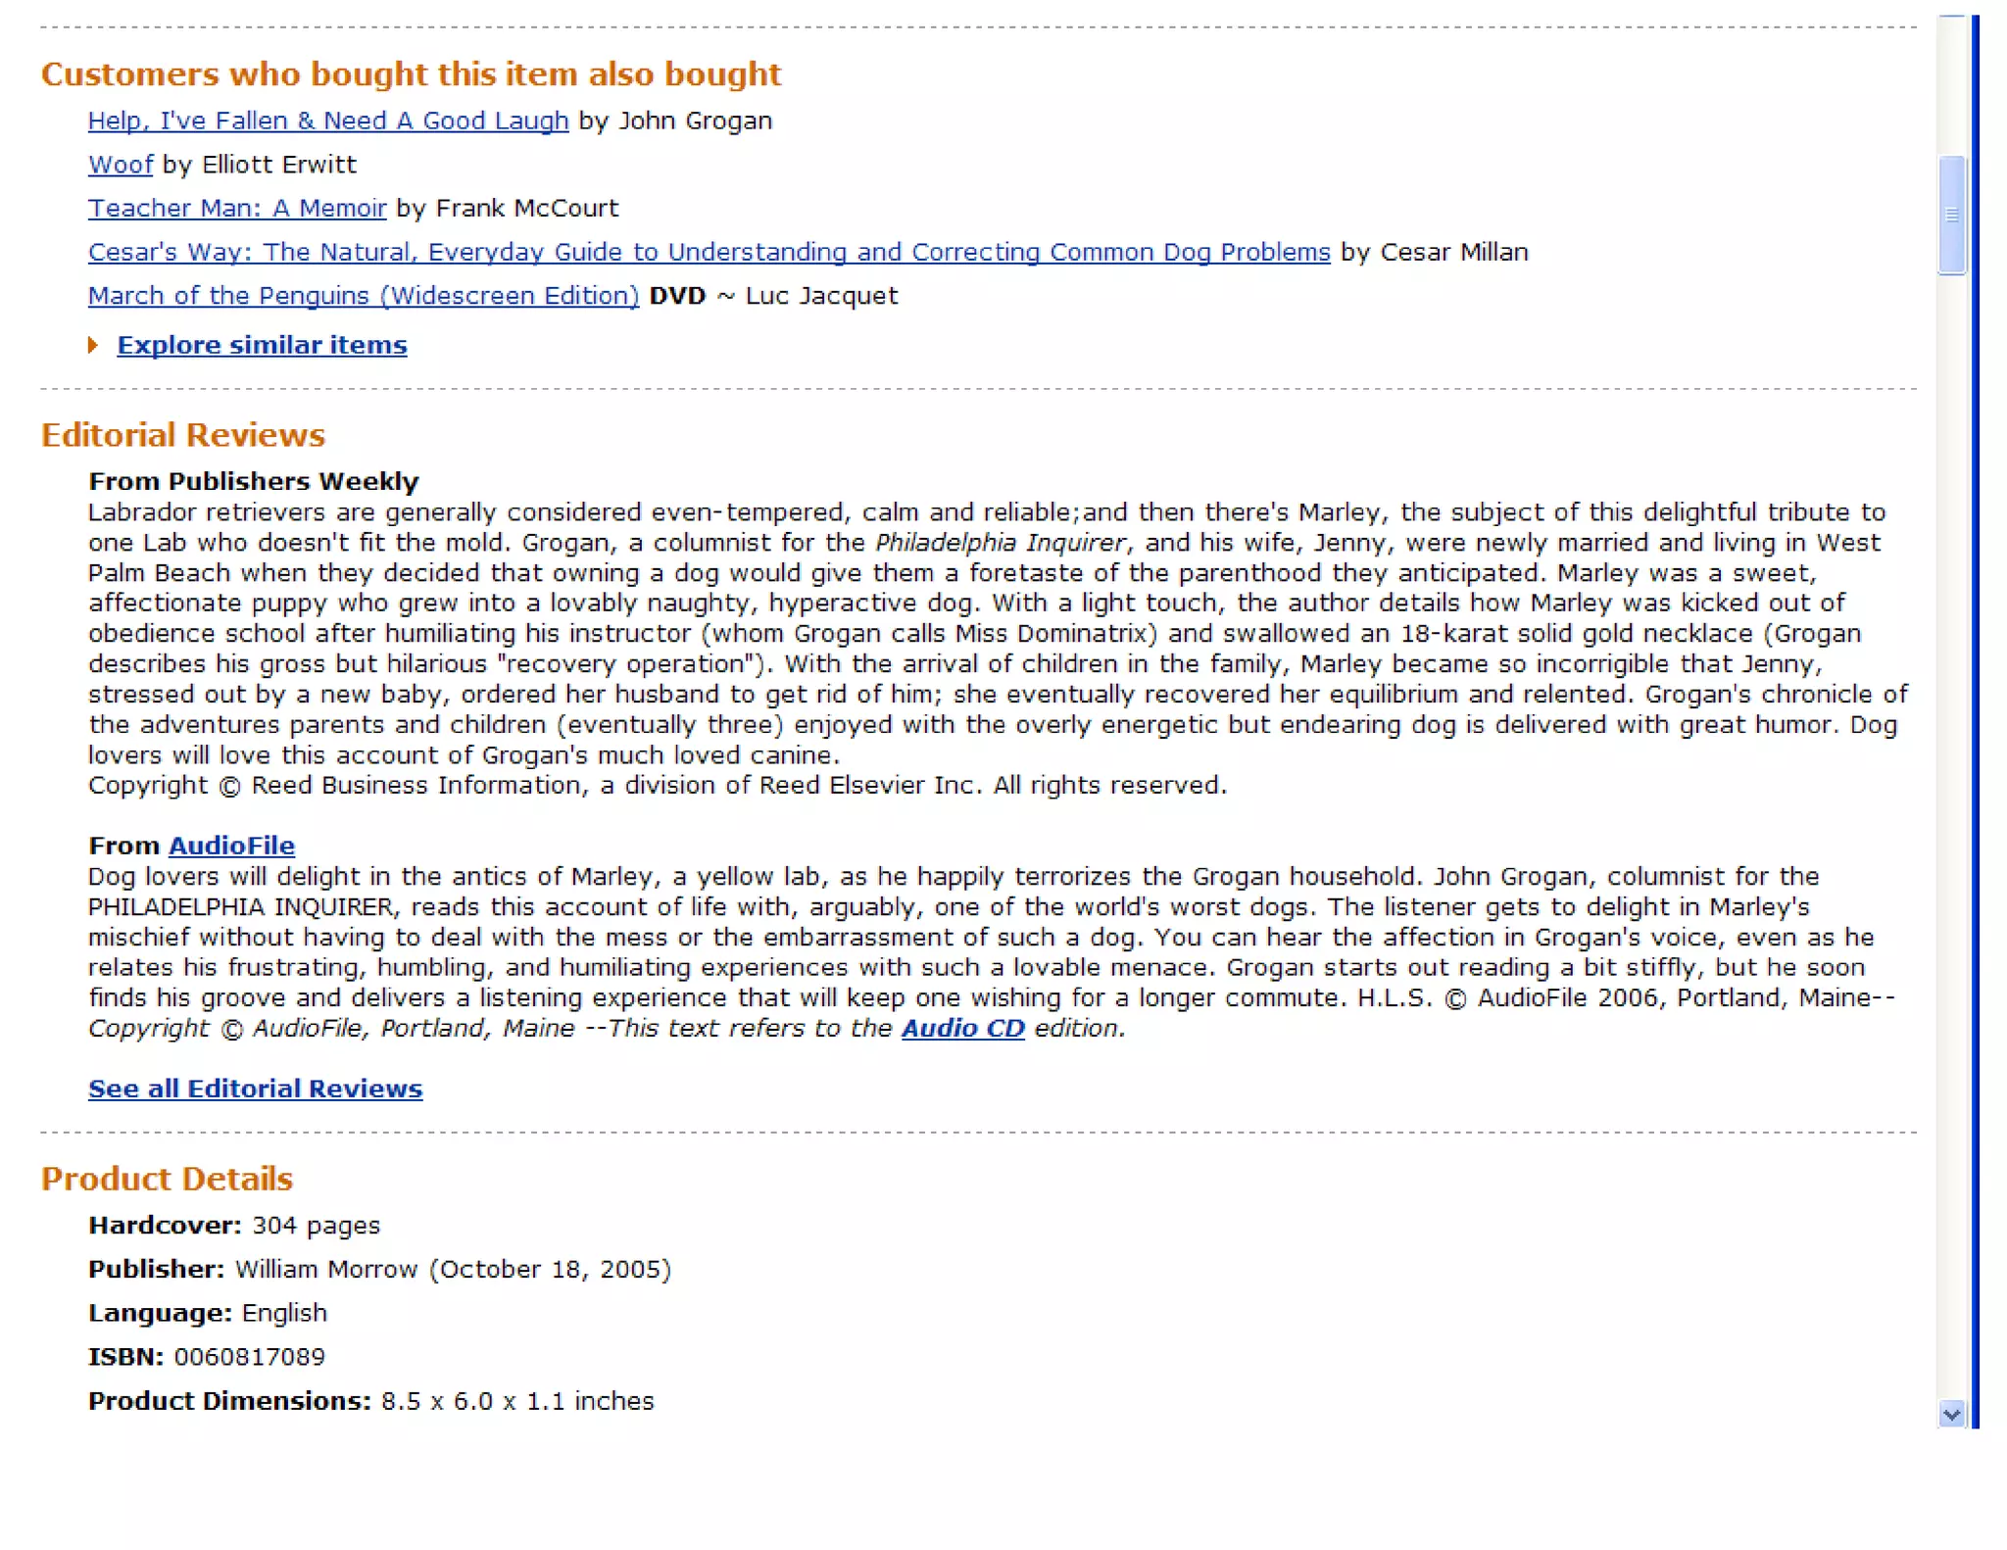Open the Woof book link

pos(121,165)
